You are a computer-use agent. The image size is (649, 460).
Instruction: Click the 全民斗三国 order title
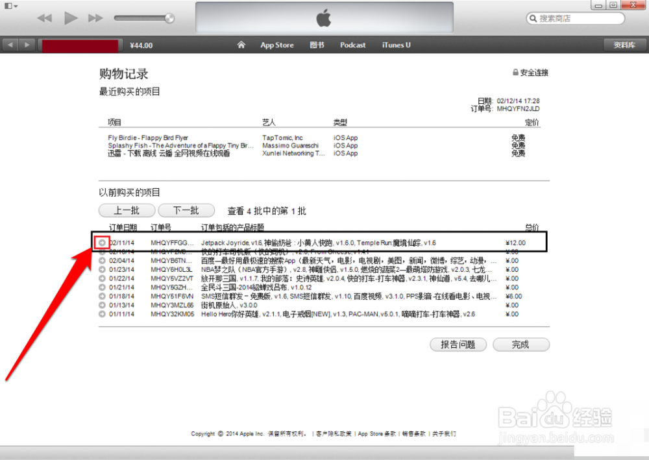tap(256, 287)
